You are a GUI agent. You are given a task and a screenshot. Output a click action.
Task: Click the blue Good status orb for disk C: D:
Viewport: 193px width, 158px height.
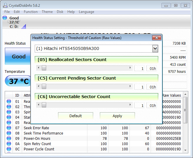tap(5, 18)
